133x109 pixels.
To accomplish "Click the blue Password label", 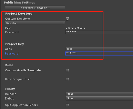I will [x=12, y=53].
